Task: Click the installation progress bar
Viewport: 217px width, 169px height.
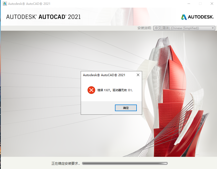Action: click(x=125, y=163)
